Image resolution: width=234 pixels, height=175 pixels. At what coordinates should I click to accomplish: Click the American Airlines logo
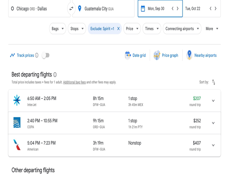tap(17, 145)
